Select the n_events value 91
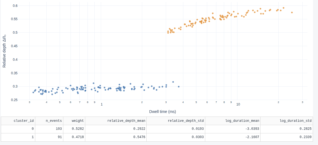 point(49,137)
